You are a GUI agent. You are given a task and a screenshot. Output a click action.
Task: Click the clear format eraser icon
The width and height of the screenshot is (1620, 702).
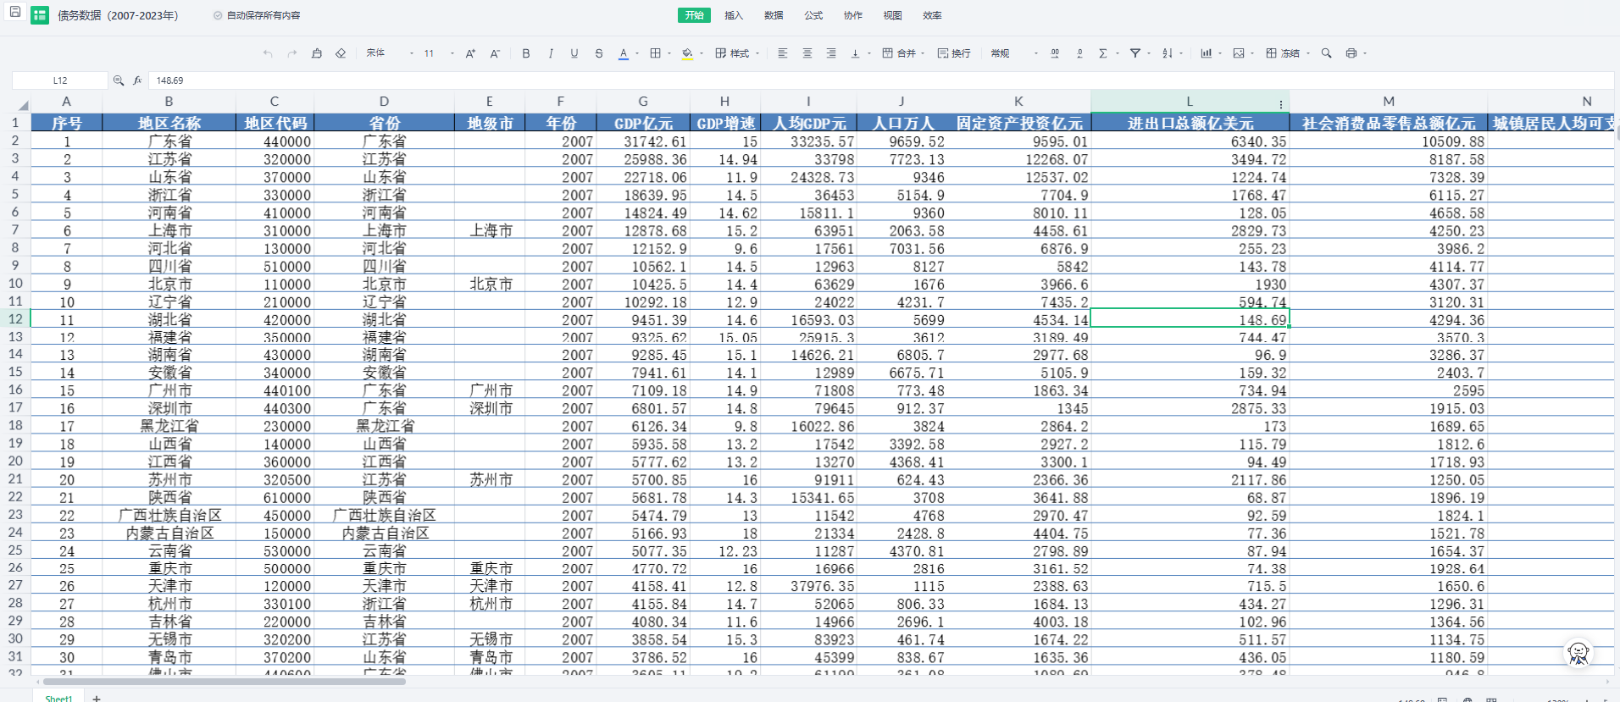(x=341, y=53)
